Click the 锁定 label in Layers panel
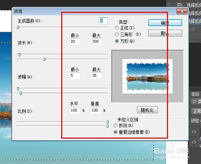Screen dimensions: 201x164 tap(195, 121)
